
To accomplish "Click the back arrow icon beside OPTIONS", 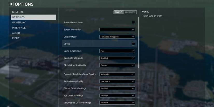I will point(11,4).
